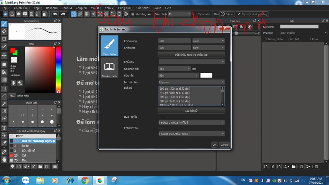
Task: Open the Cloud menu
Action: (157, 8)
